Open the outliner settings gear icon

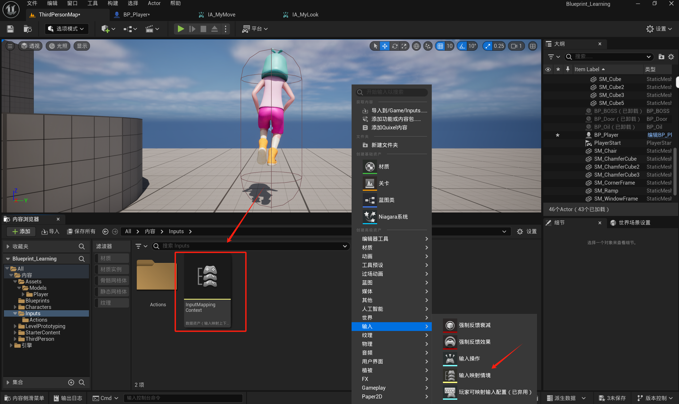pos(671,57)
